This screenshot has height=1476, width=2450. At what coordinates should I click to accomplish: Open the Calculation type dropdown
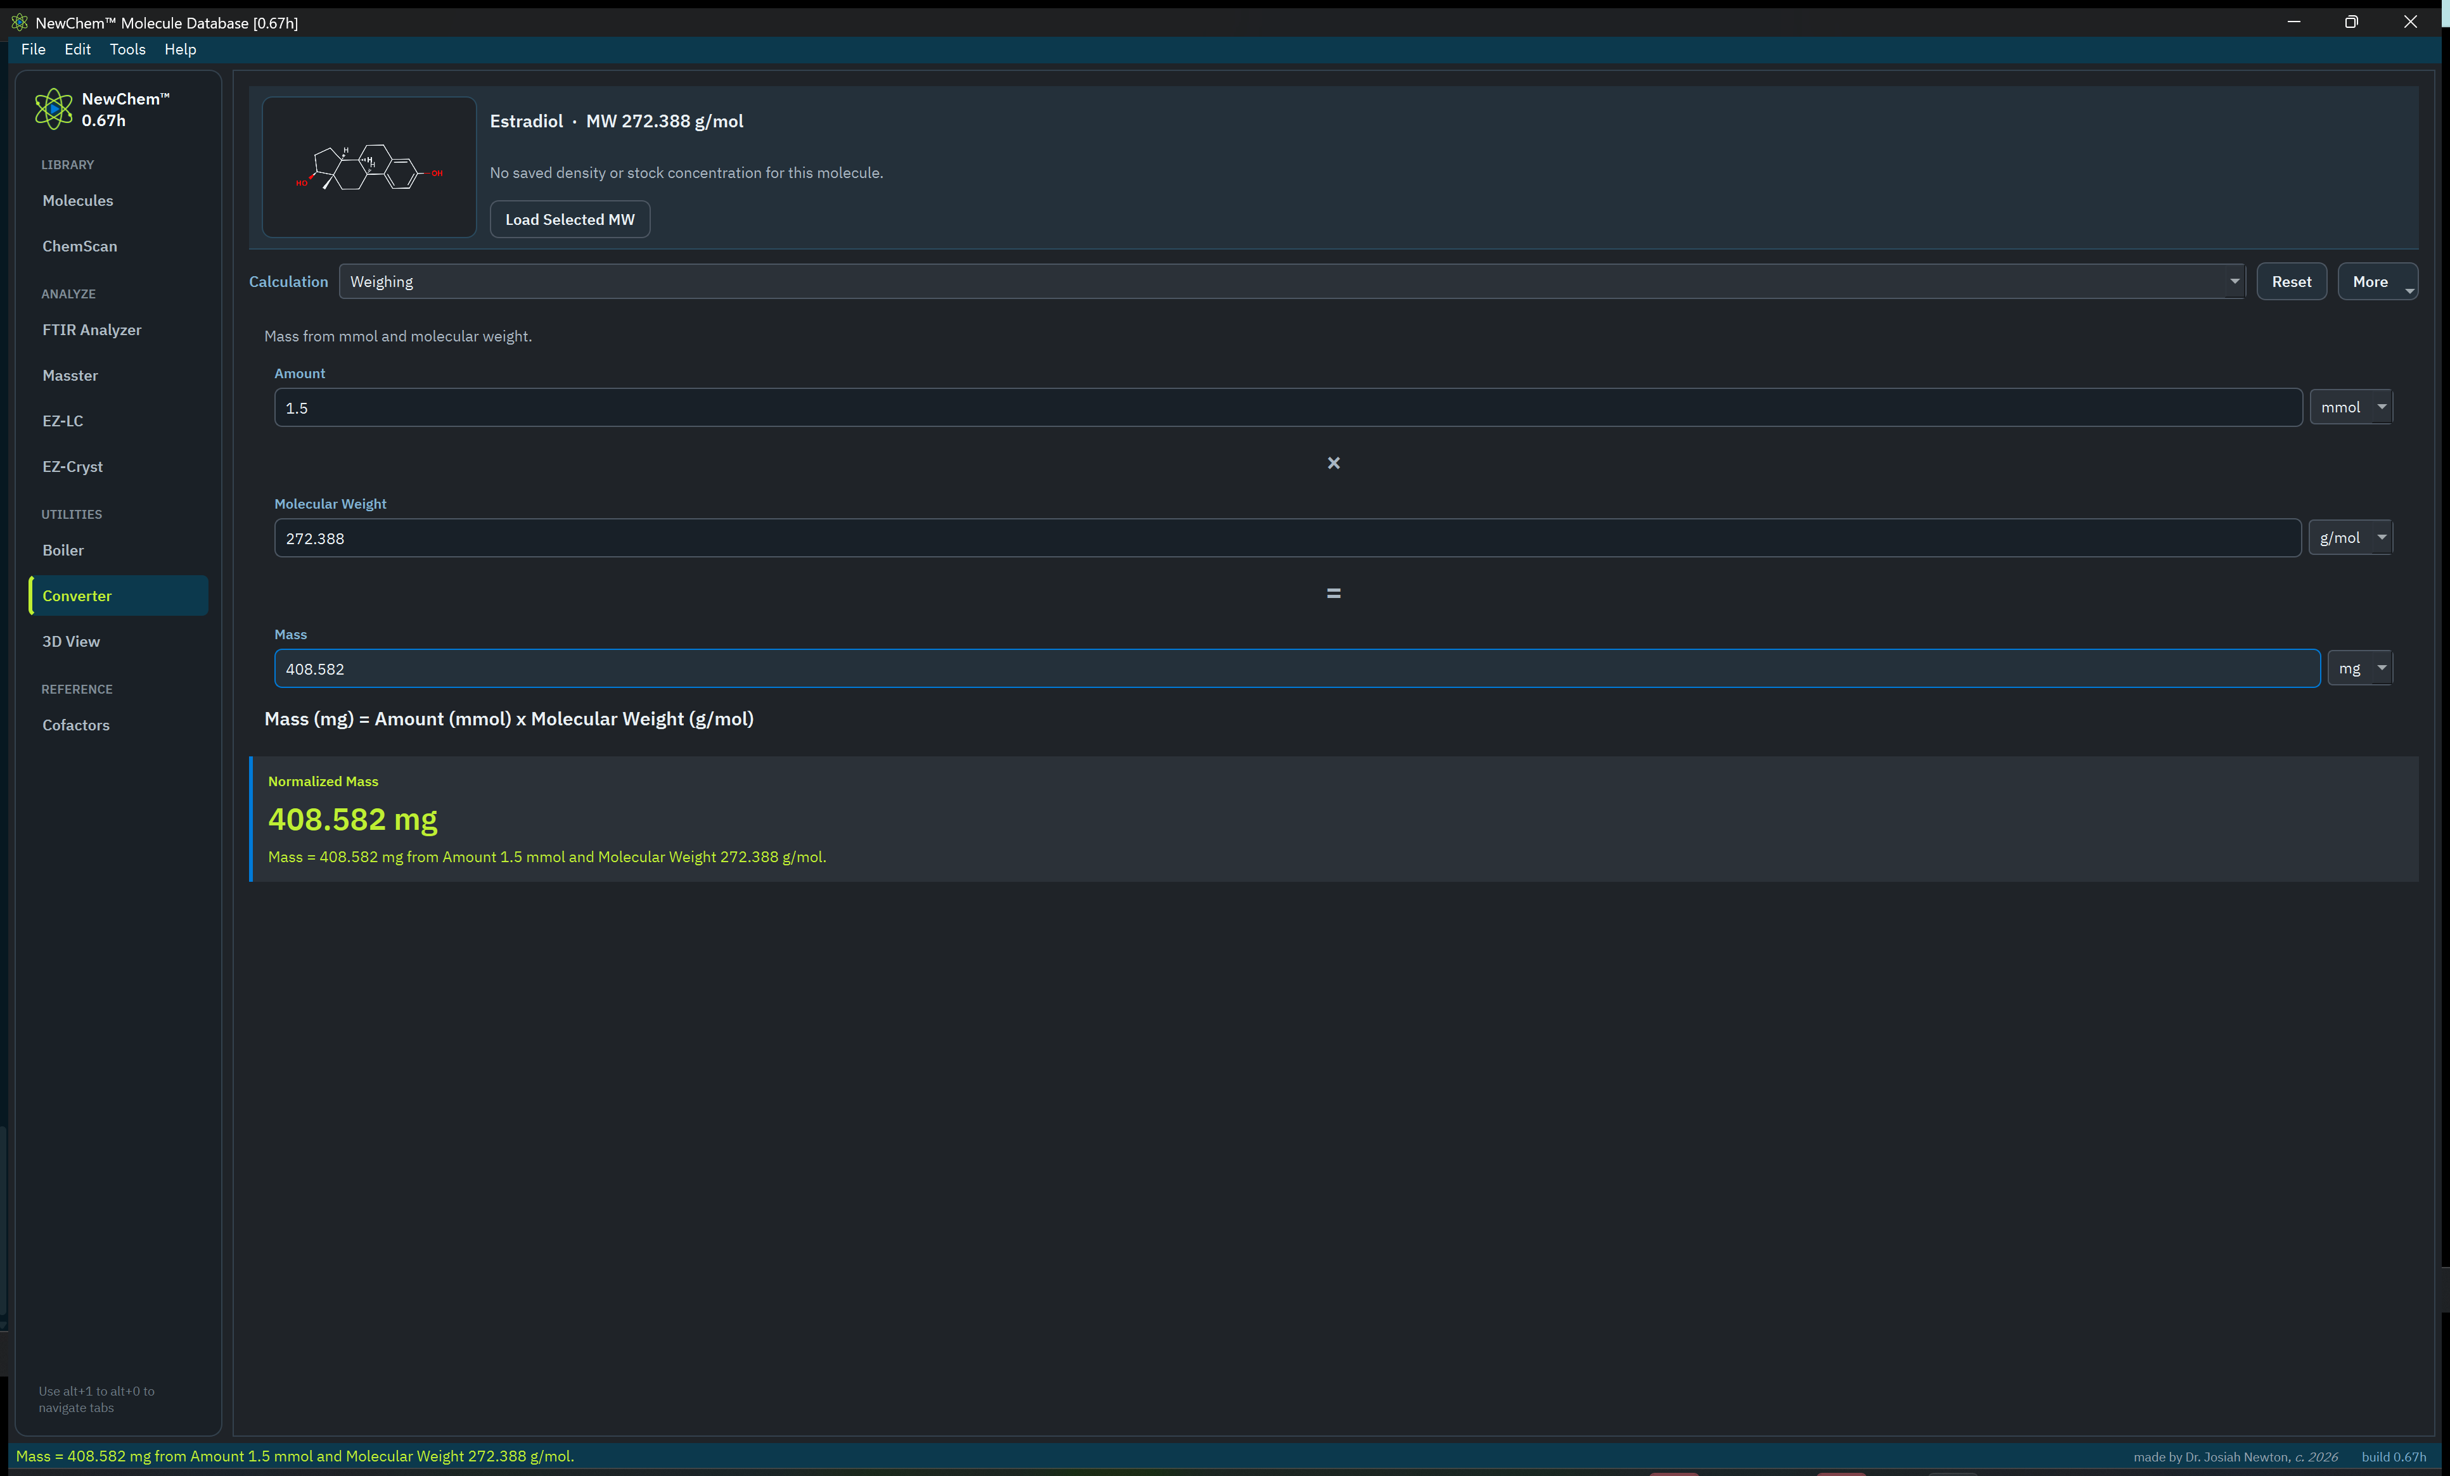1292,281
